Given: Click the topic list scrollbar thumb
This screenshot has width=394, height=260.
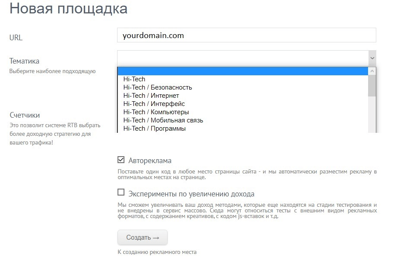Looking at the screenshot, I should (x=372, y=85).
